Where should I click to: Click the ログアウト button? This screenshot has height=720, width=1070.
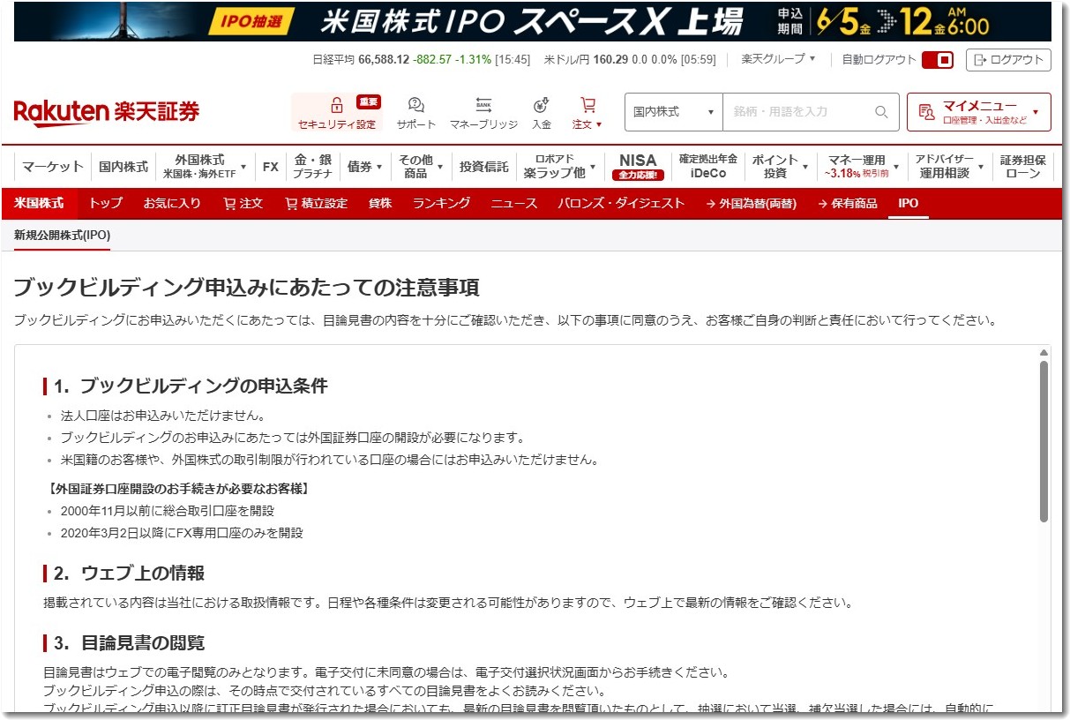click(x=1009, y=60)
